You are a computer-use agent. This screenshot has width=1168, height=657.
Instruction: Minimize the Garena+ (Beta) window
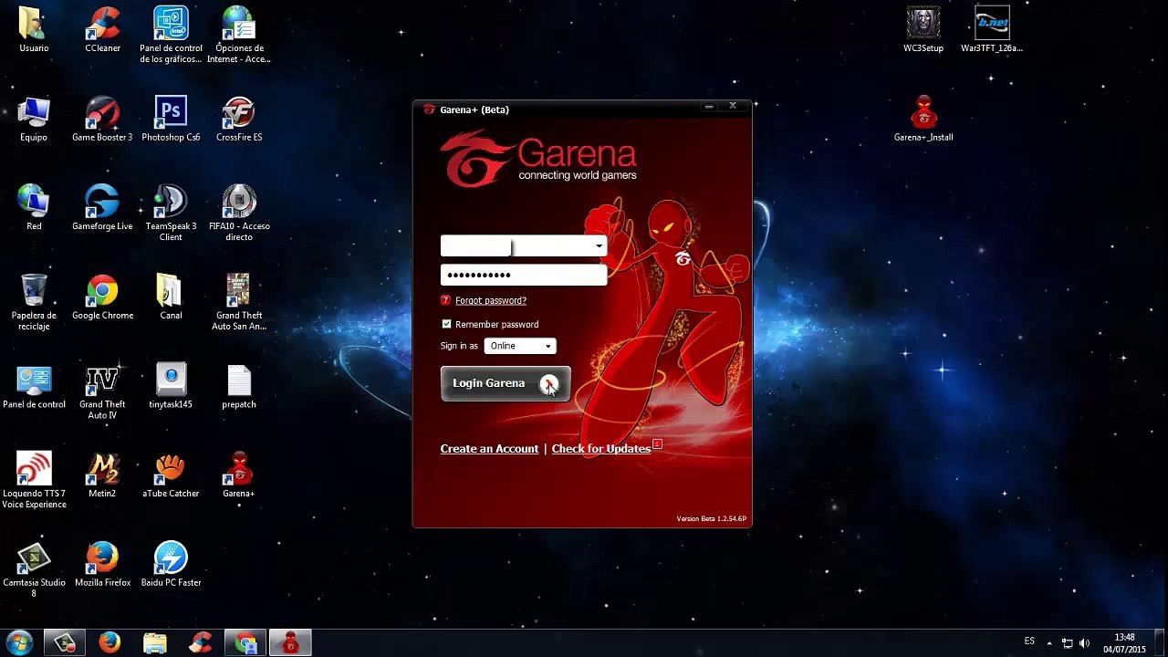click(x=709, y=107)
